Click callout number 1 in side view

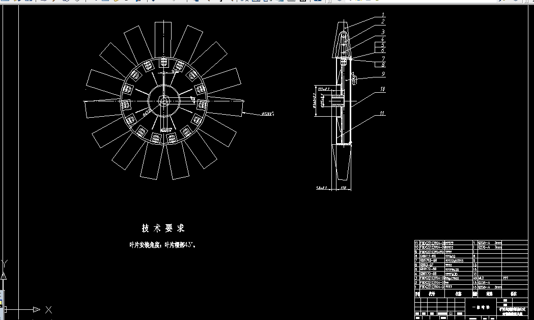point(383,15)
